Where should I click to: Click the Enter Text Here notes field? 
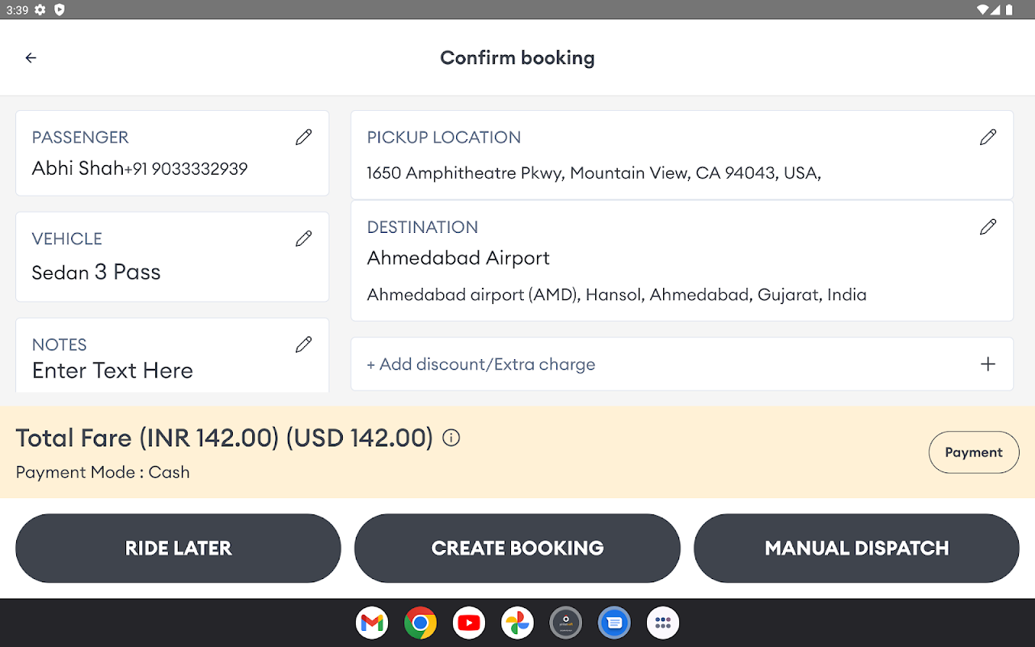click(112, 371)
